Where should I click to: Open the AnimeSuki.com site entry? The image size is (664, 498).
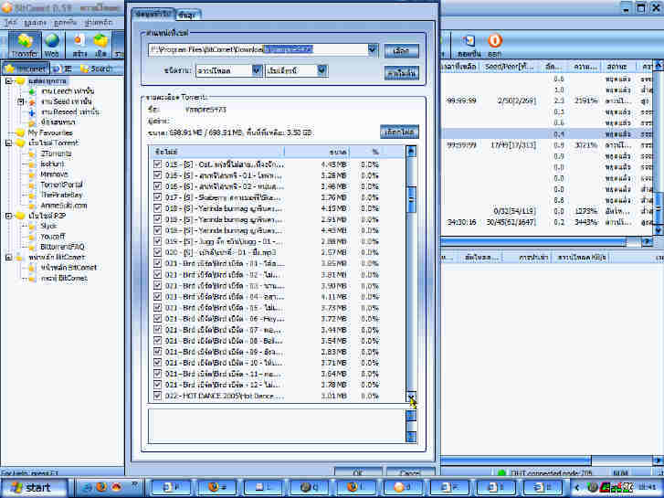[58, 206]
